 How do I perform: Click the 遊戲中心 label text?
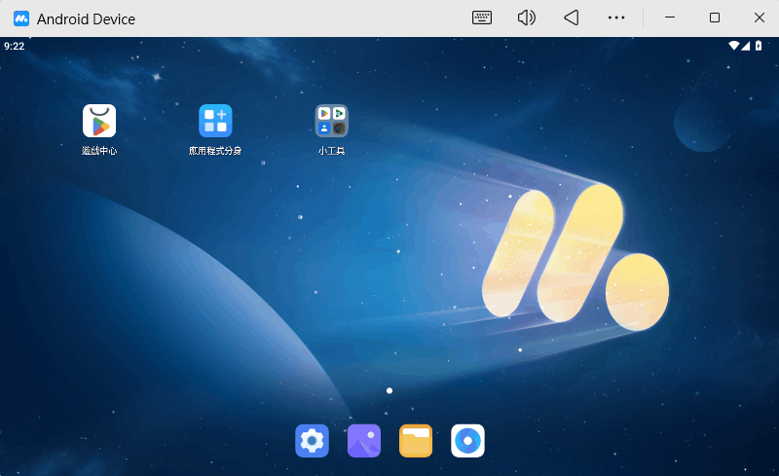pos(99,151)
